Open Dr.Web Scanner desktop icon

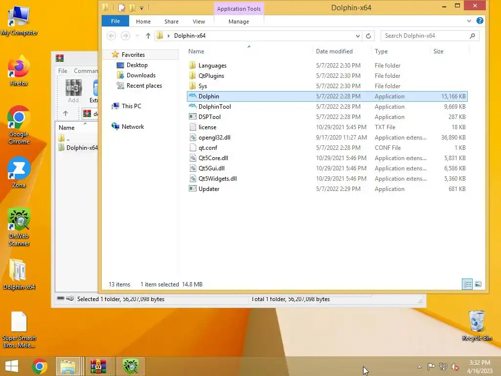click(19, 227)
